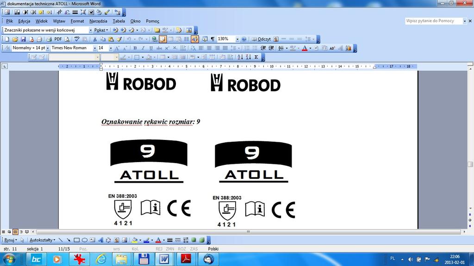Click Fill Color bucket in Drawing toolbar
The width and height of the screenshot is (474, 266).
[135, 240]
